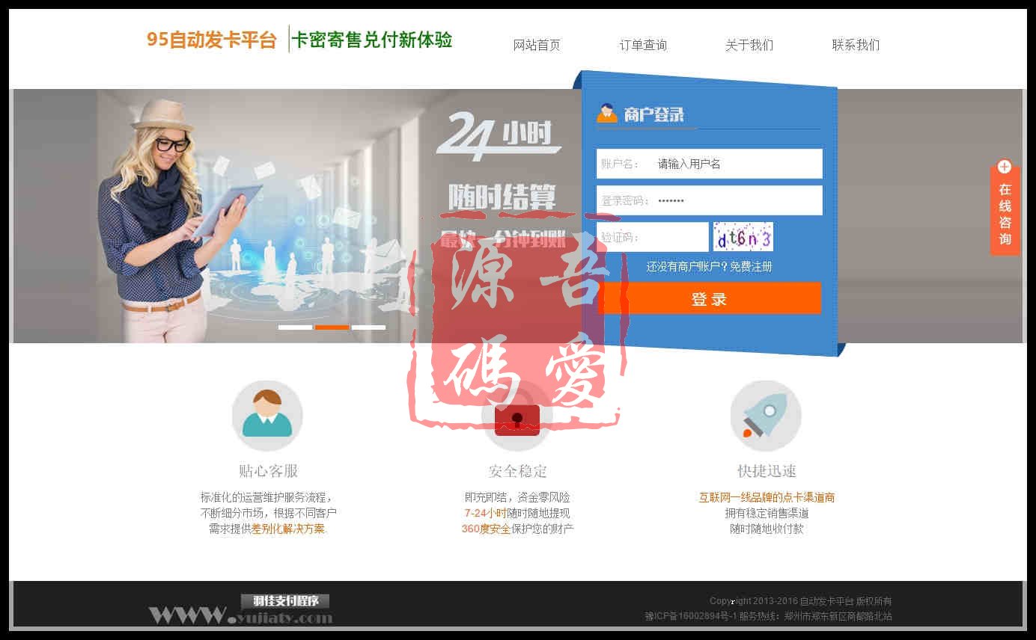Click the 豫ICP备16002894号-1 record text
The width and height of the screenshot is (1036, 640).
click(691, 617)
